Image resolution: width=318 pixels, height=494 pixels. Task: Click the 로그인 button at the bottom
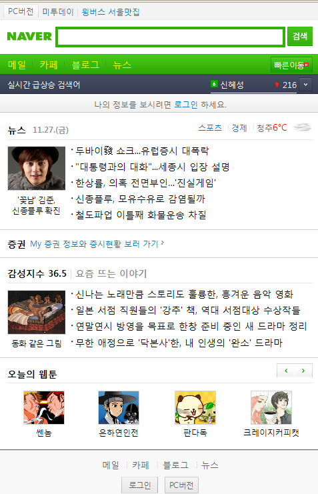pos(139,485)
